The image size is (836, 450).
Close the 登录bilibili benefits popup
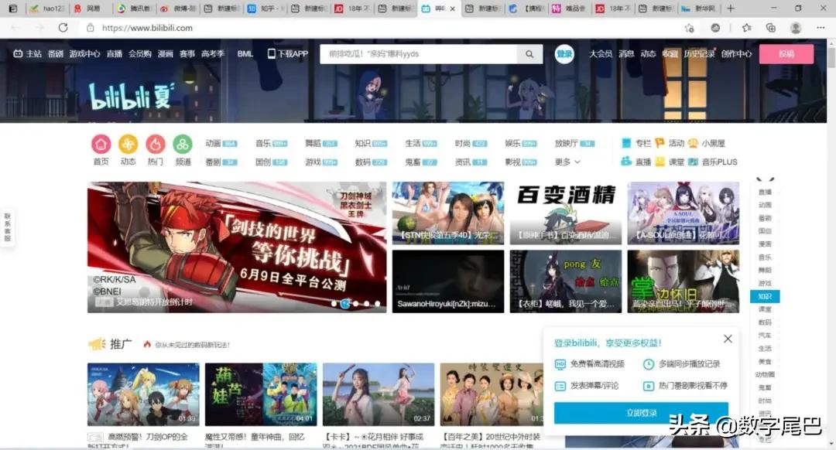727,339
